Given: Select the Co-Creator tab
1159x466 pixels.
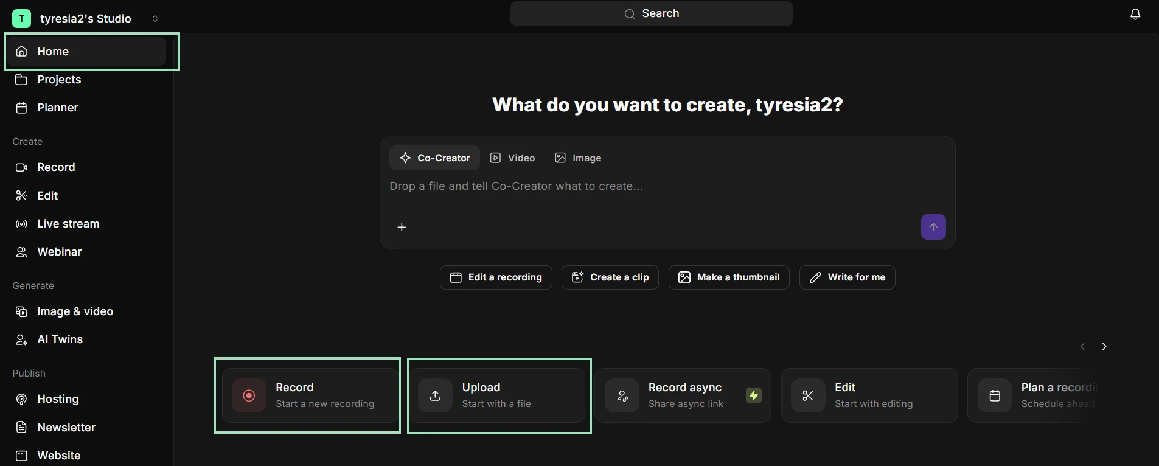Looking at the screenshot, I should pyautogui.click(x=434, y=158).
